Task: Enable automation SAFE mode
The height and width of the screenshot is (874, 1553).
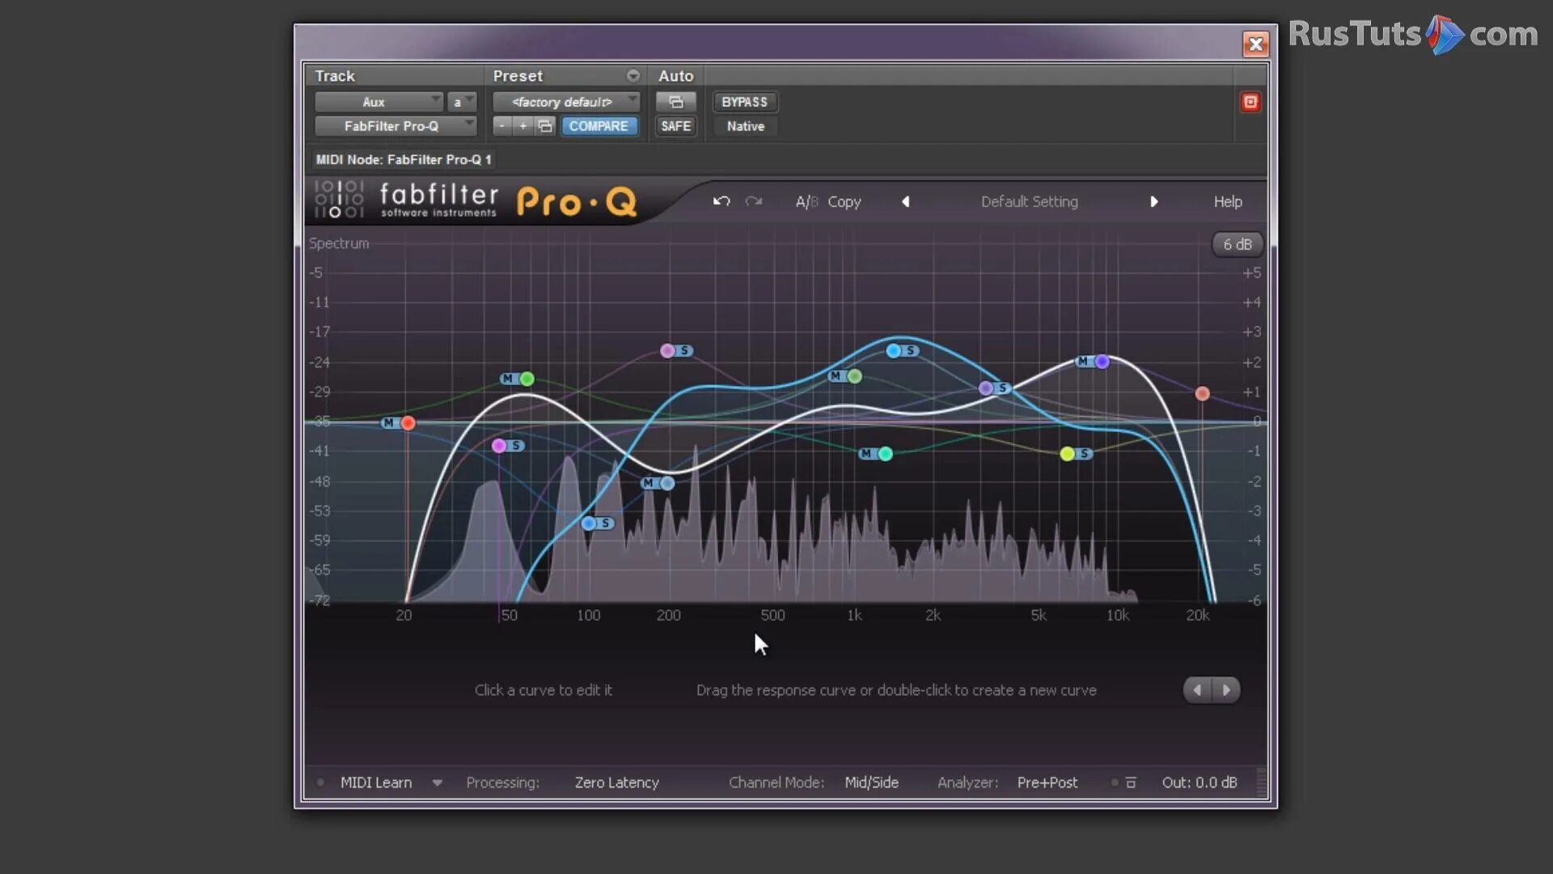Action: click(676, 126)
